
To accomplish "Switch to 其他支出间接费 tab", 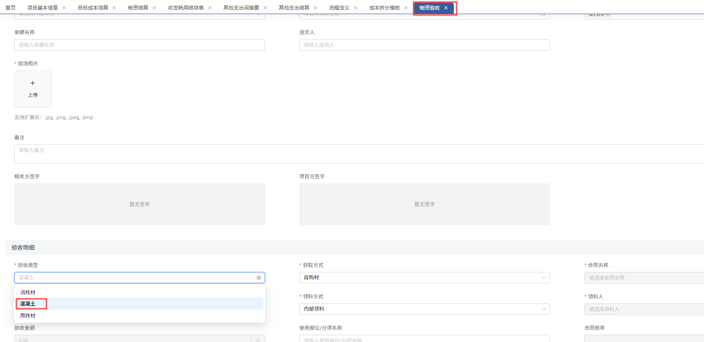I will pyautogui.click(x=241, y=8).
